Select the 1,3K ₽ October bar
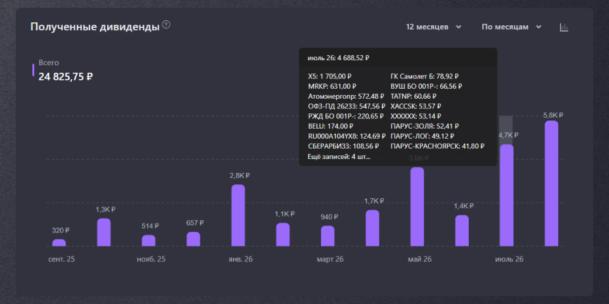609x304 pixels. point(103,232)
